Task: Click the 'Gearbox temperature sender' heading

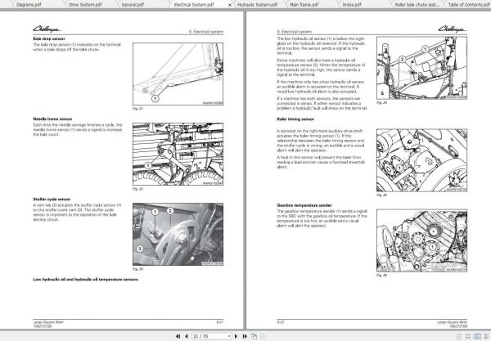Action: (x=304, y=205)
